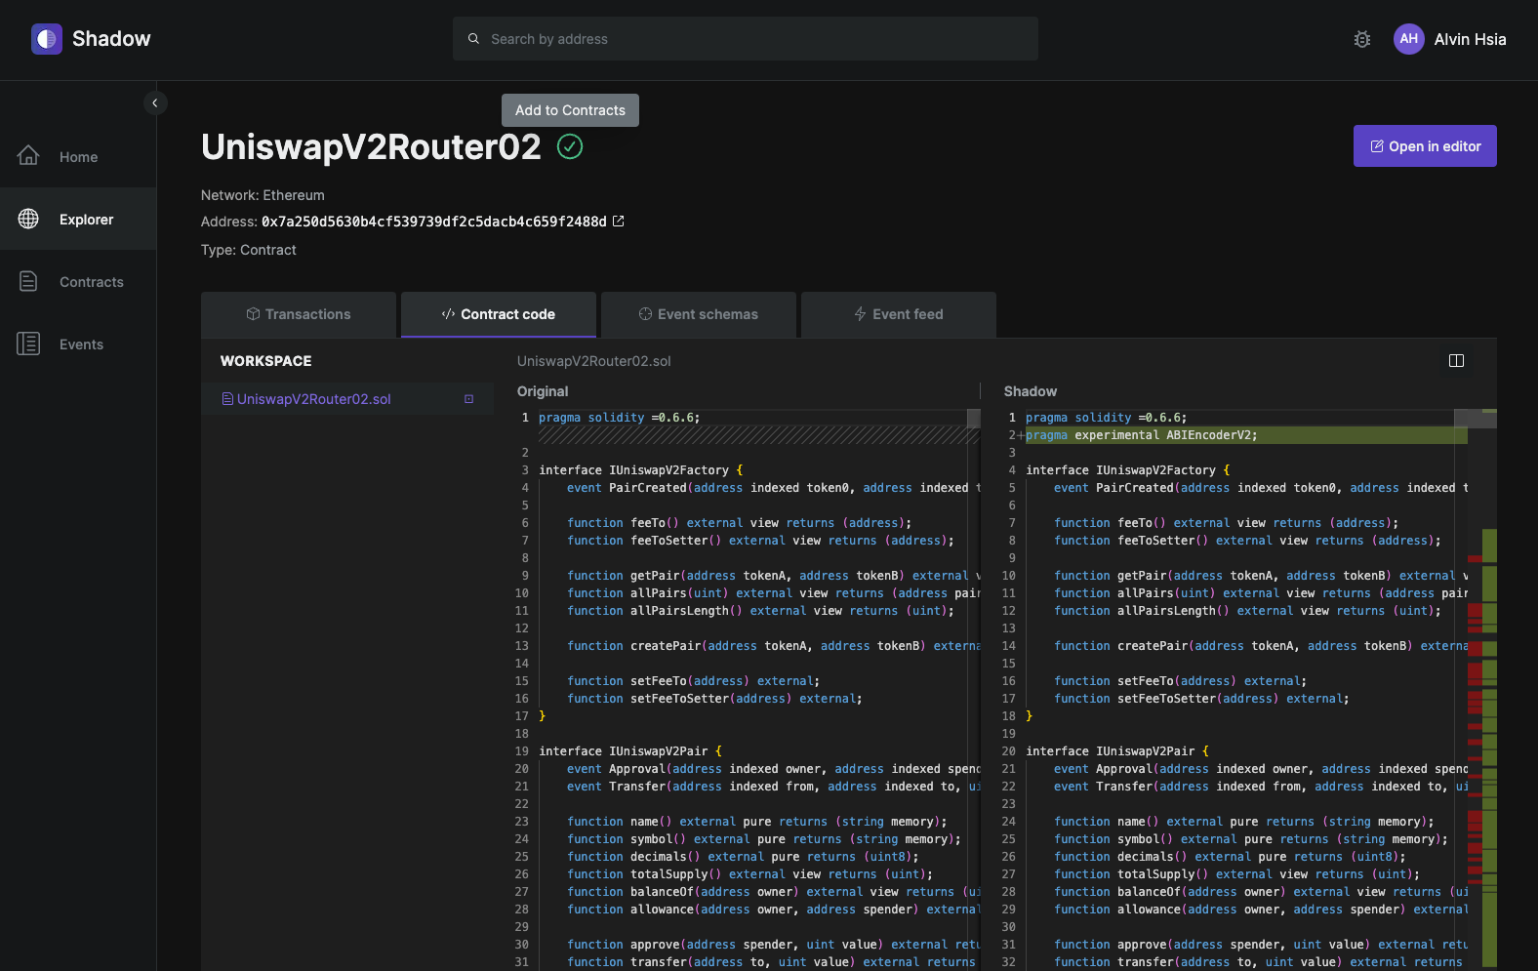Click Add to Contracts button
The width and height of the screenshot is (1538, 971).
coord(570,110)
